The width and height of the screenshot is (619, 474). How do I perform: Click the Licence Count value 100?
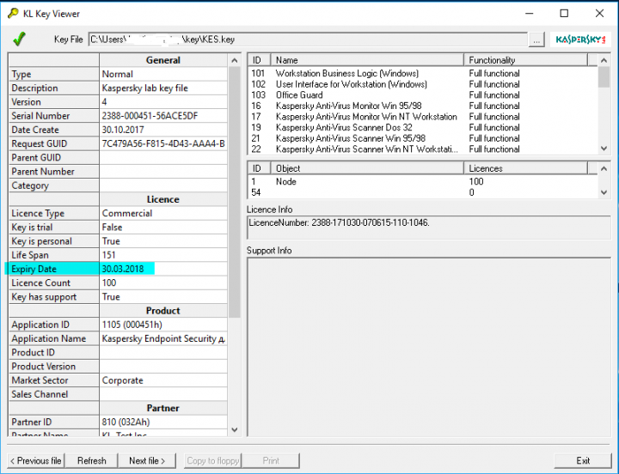point(163,283)
